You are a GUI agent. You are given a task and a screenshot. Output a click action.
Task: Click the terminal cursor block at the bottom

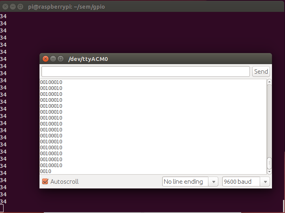point(2,208)
